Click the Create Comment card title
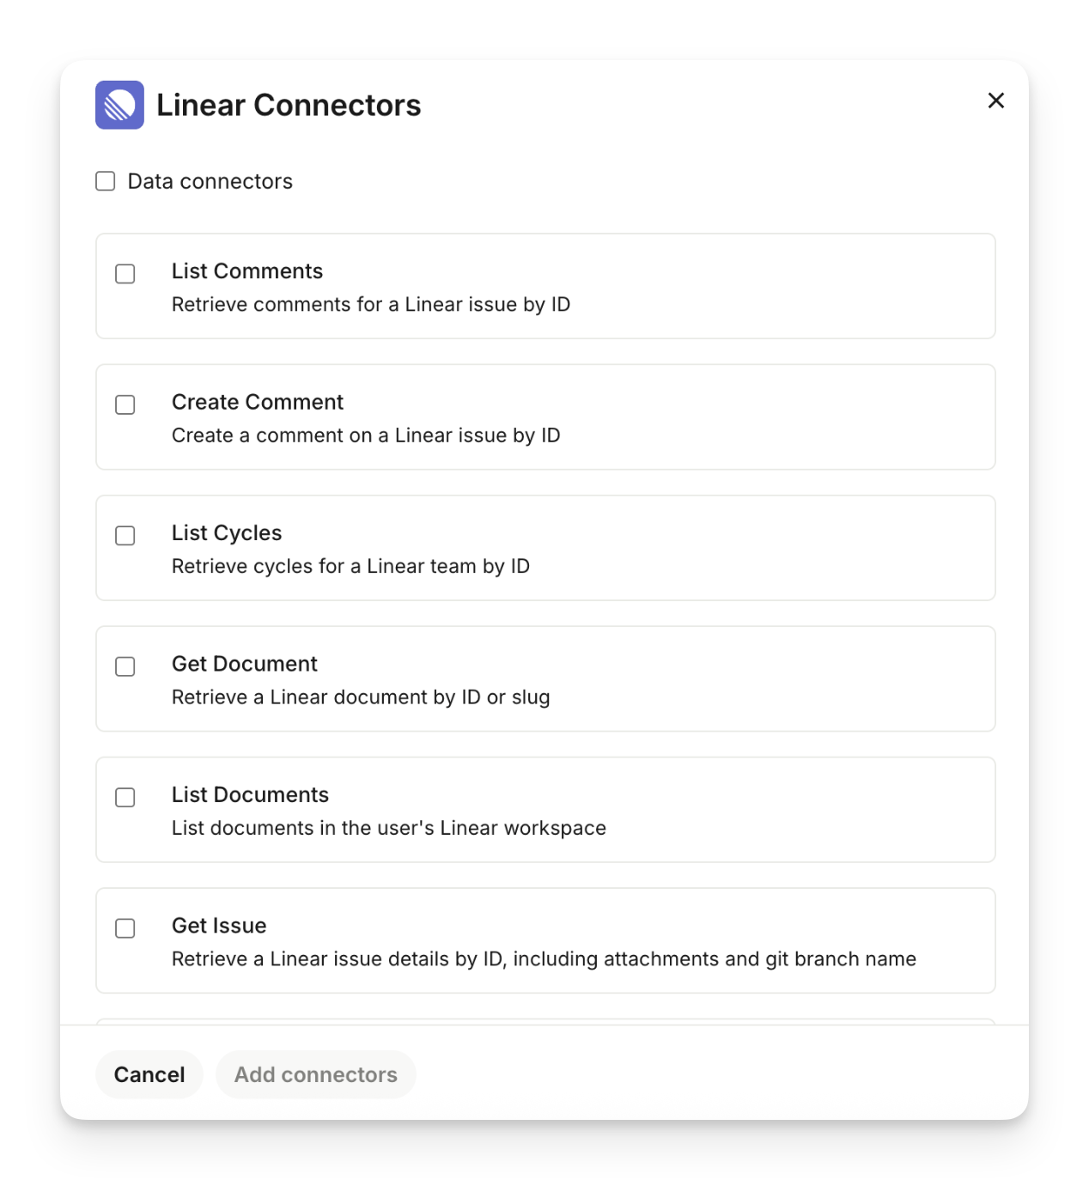The height and width of the screenshot is (1180, 1089). [x=258, y=402]
